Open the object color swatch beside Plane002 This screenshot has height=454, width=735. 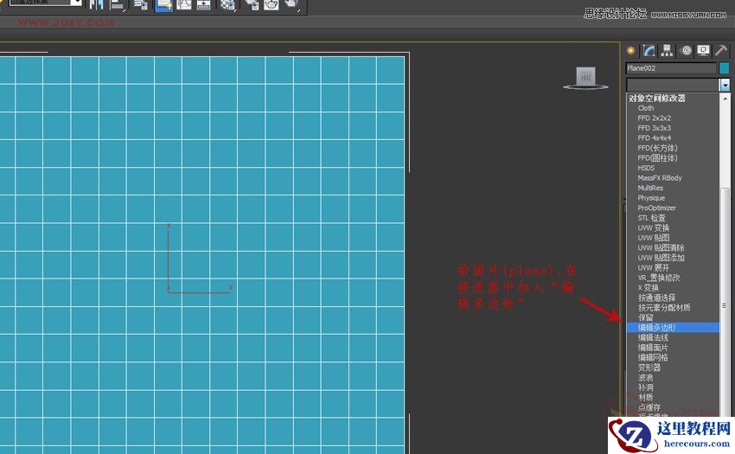(725, 68)
